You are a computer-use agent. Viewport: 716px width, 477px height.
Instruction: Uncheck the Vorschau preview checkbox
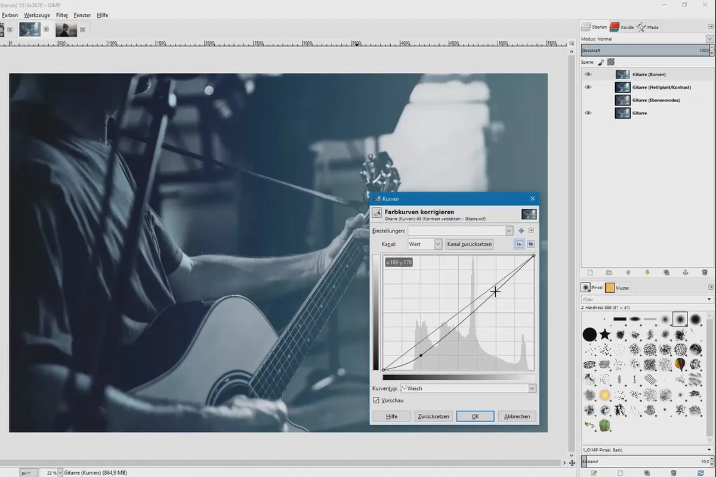point(376,400)
